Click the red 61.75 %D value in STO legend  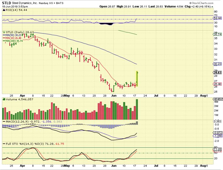60,144
